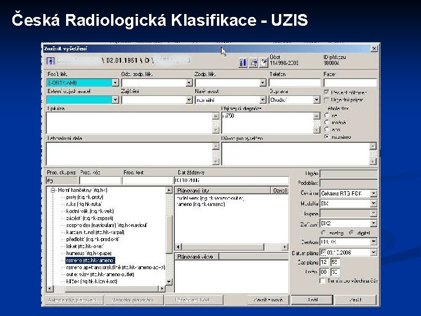This screenshot has height=316, width=421.
Task: Open the Zařízení dropdown
Action: (x=374, y=223)
